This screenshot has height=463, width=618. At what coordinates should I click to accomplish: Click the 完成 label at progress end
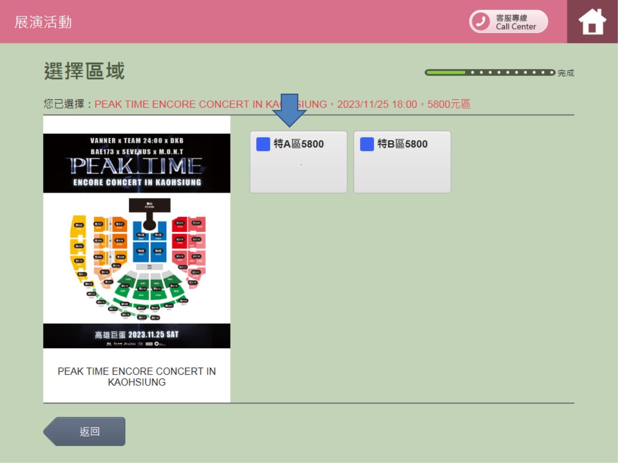pos(566,73)
